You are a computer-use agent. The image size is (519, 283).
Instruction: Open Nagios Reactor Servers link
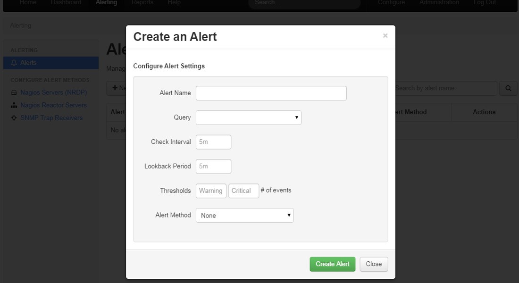(x=53, y=105)
